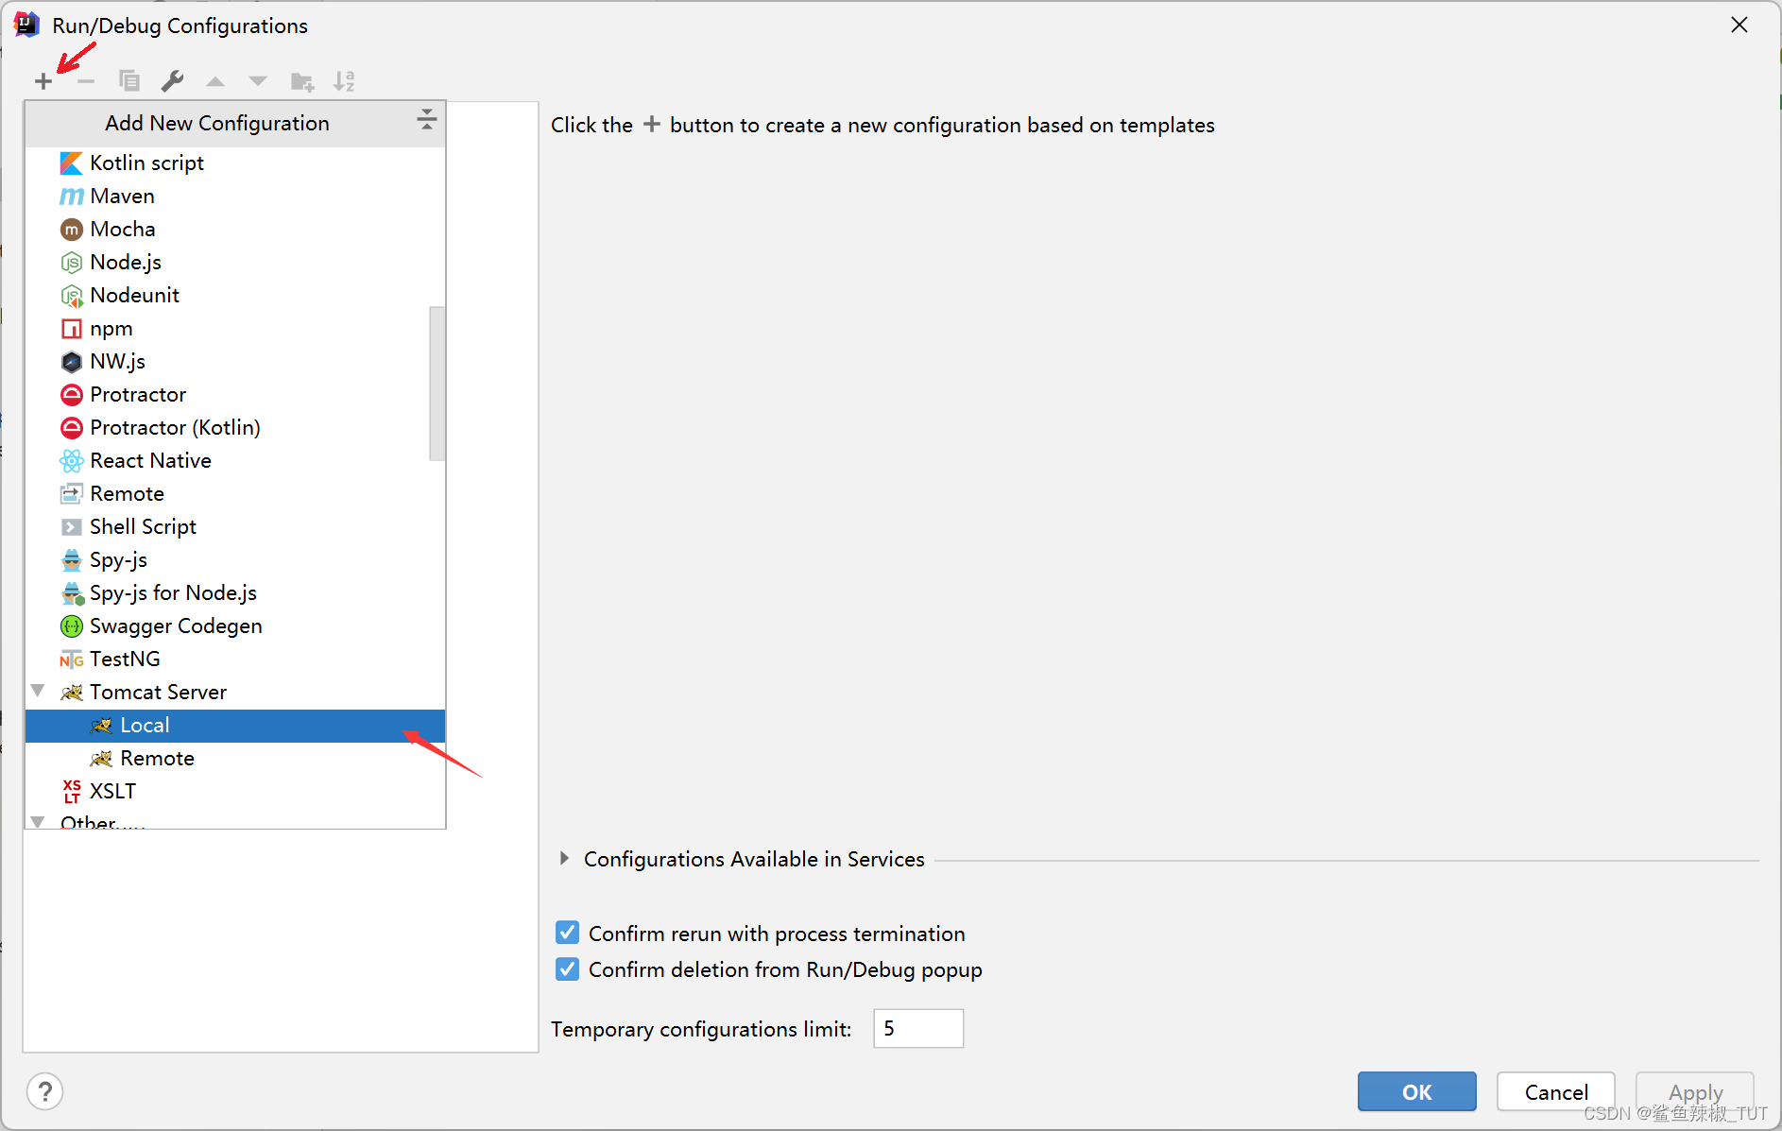Click the collapse icon in Add New Configuration header
Image resolution: width=1782 pixels, height=1131 pixels.
click(427, 119)
